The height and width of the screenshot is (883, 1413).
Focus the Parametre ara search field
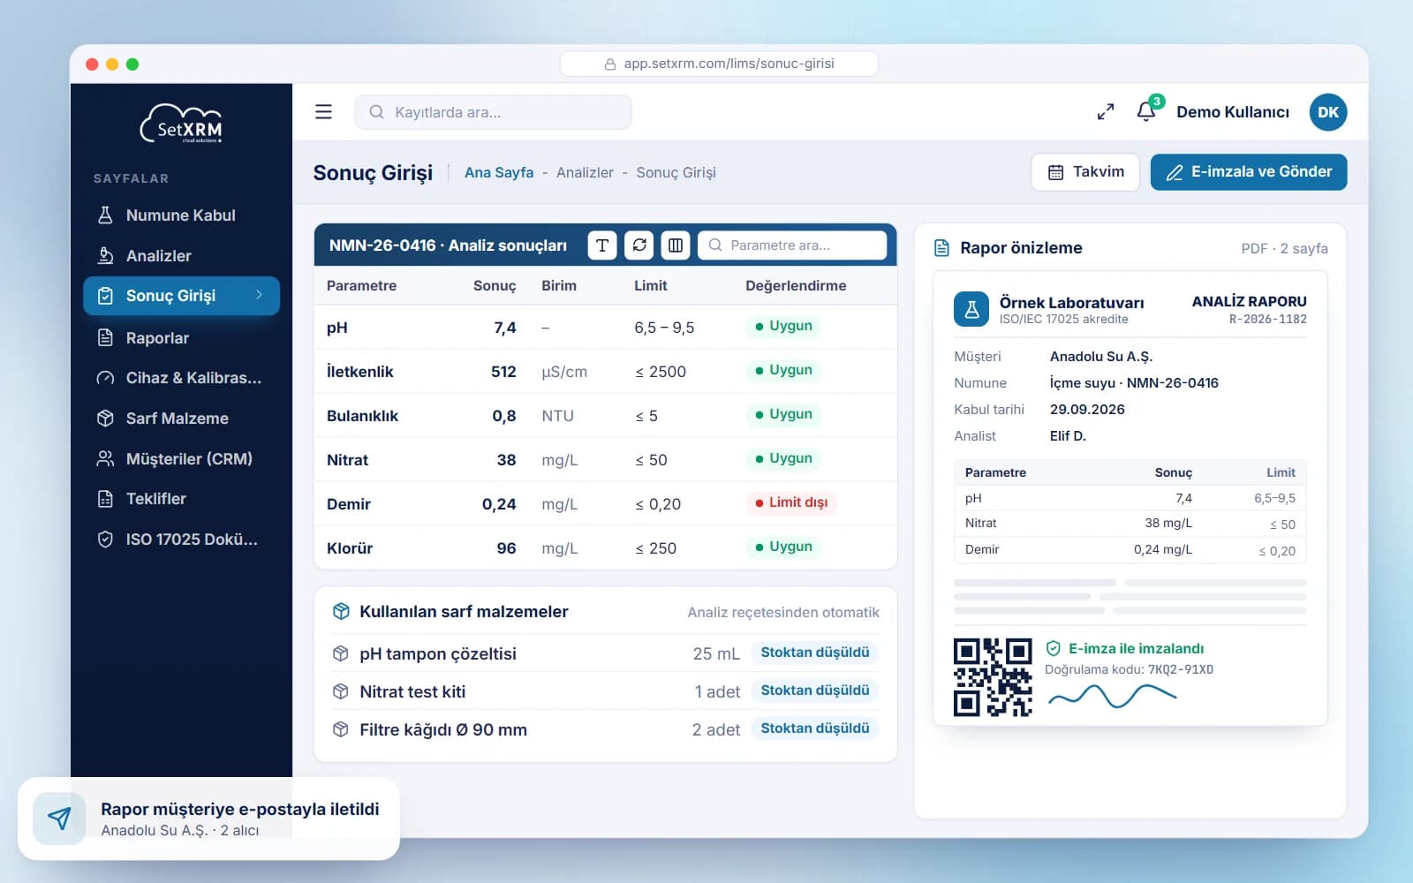click(792, 245)
